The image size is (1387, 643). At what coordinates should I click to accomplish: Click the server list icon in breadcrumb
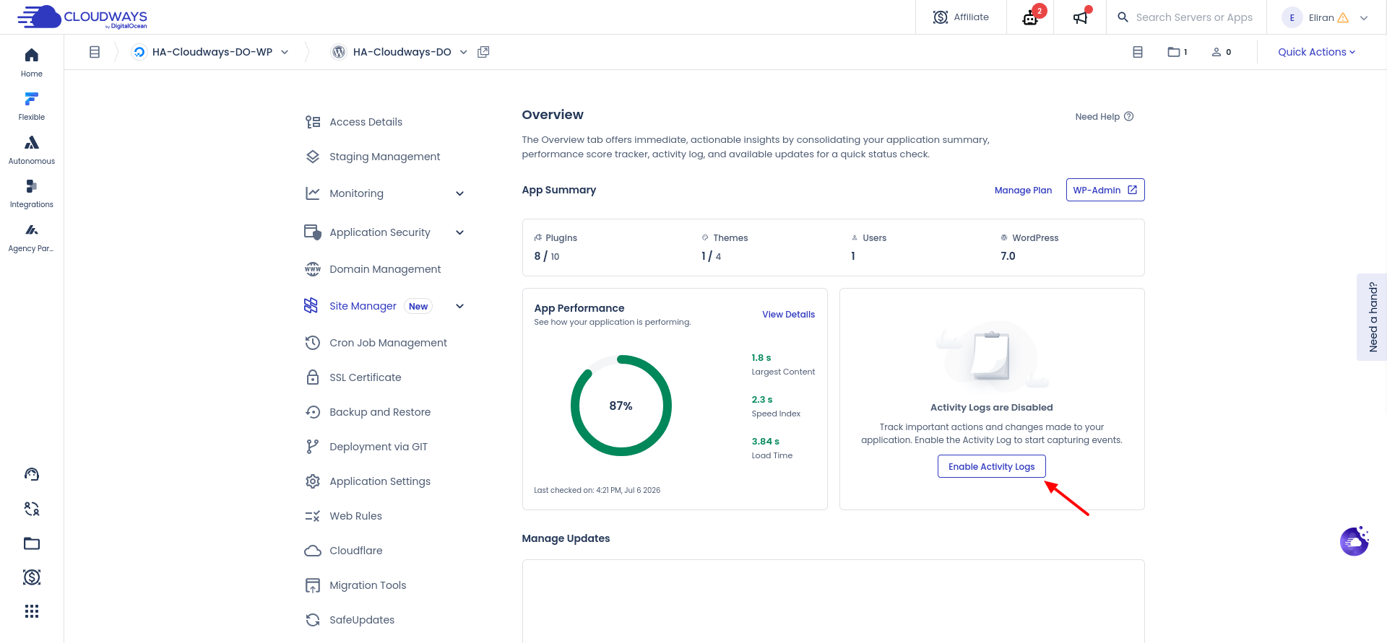[x=95, y=52]
